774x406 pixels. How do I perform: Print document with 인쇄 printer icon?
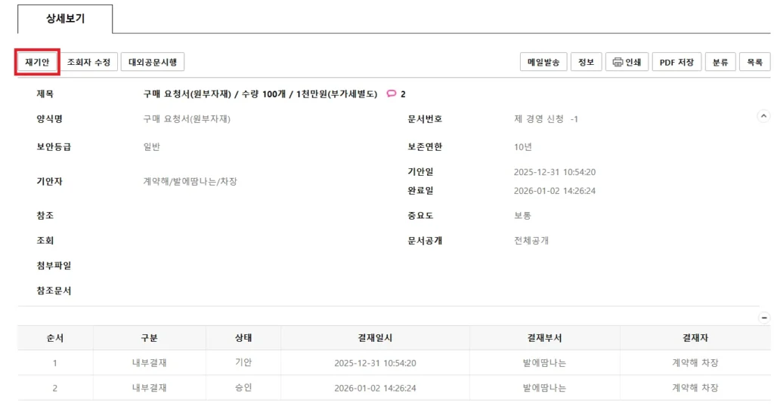[x=627, y=62]
